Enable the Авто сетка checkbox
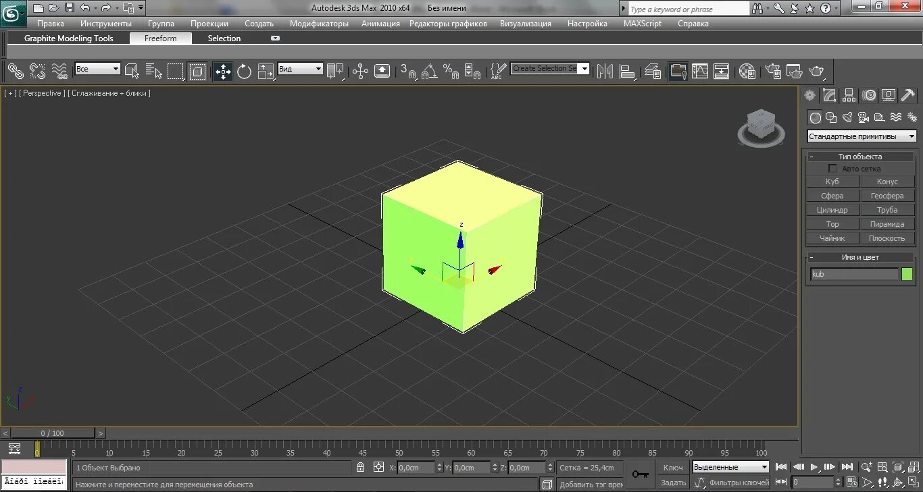Screen dimensions: 923x492 coord(832,169)
